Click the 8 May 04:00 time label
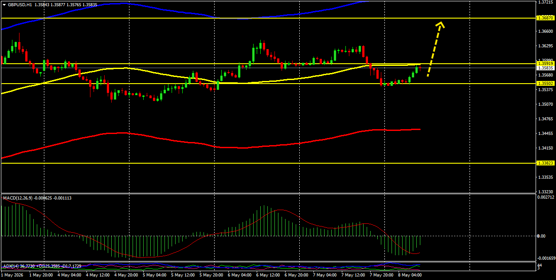Screen dimensions: 556x280 coord(411,275)
